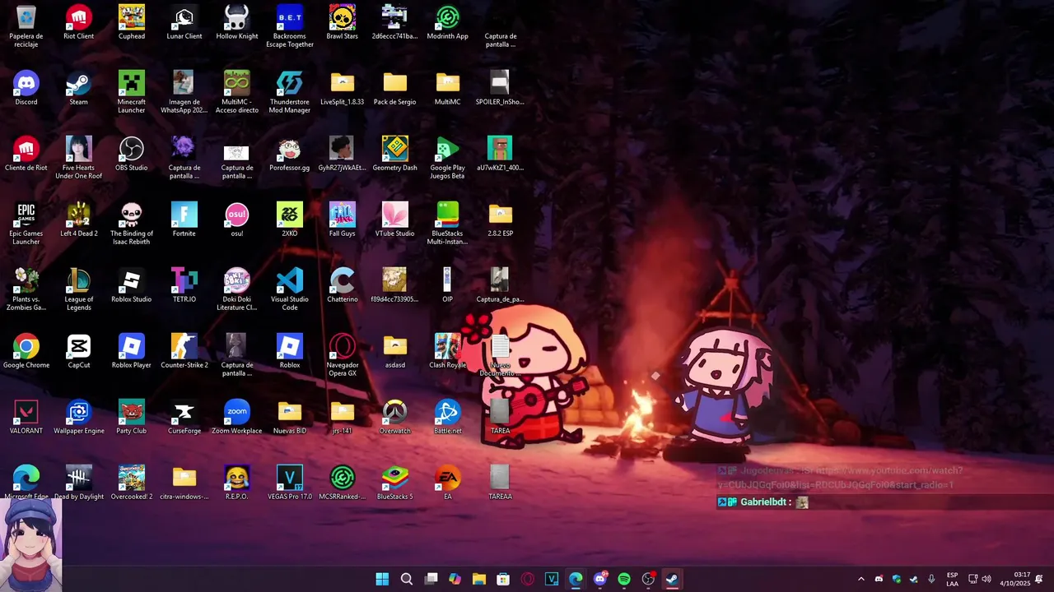Select the Left 4 Dead 2 icon

(79, 220)
